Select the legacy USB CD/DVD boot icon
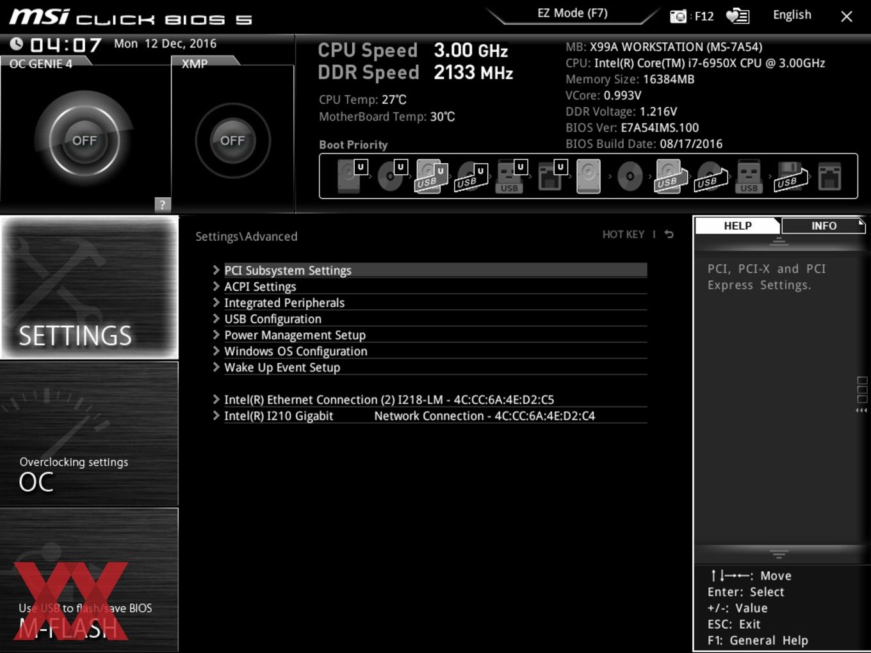Screen dimensions: 871x653 (x=710, y=176)
